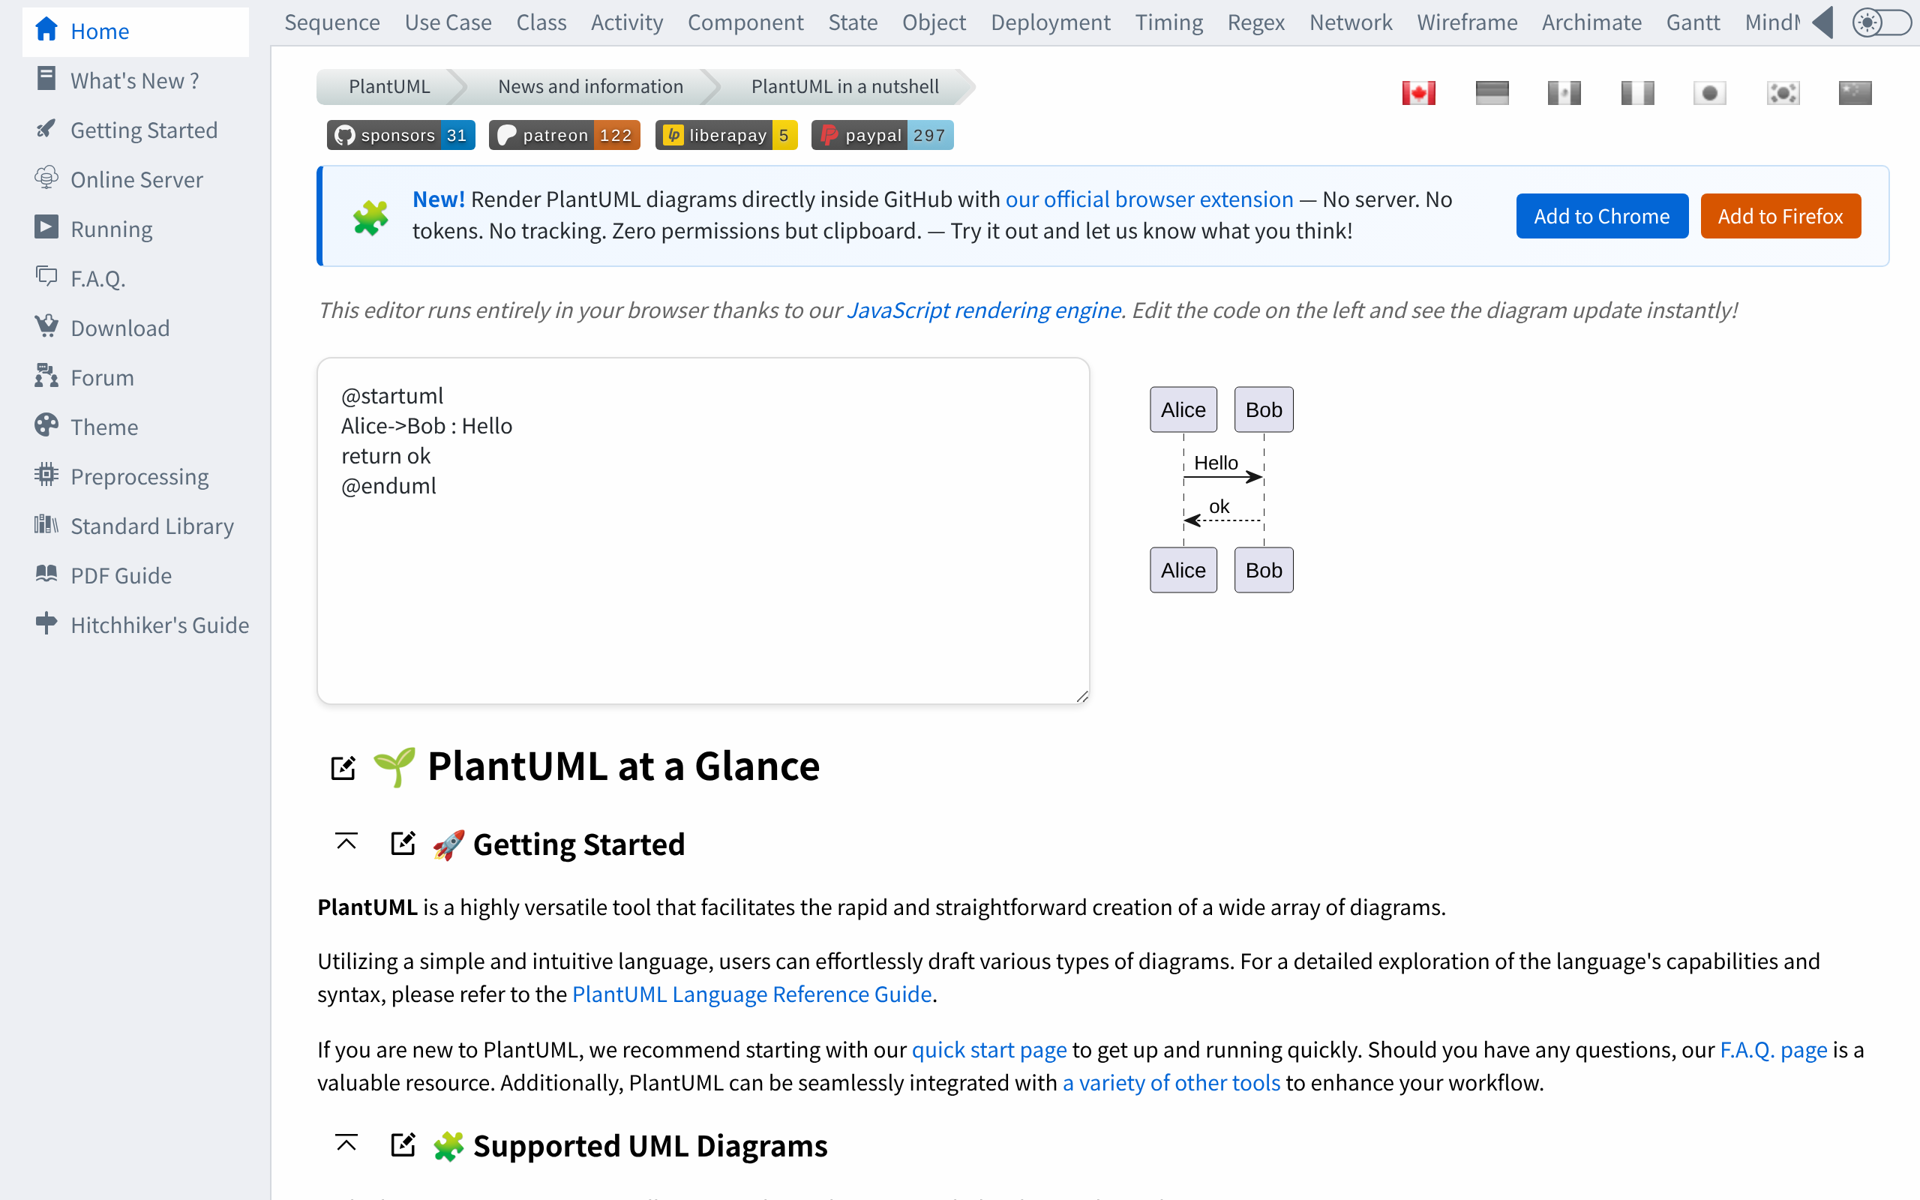Open the Regex menu item
Screen dimensions: 1920x1200
1256,22
